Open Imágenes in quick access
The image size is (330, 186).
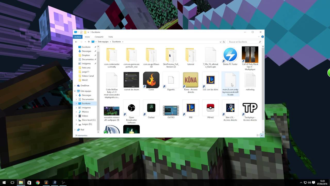(x=86, y=64)
